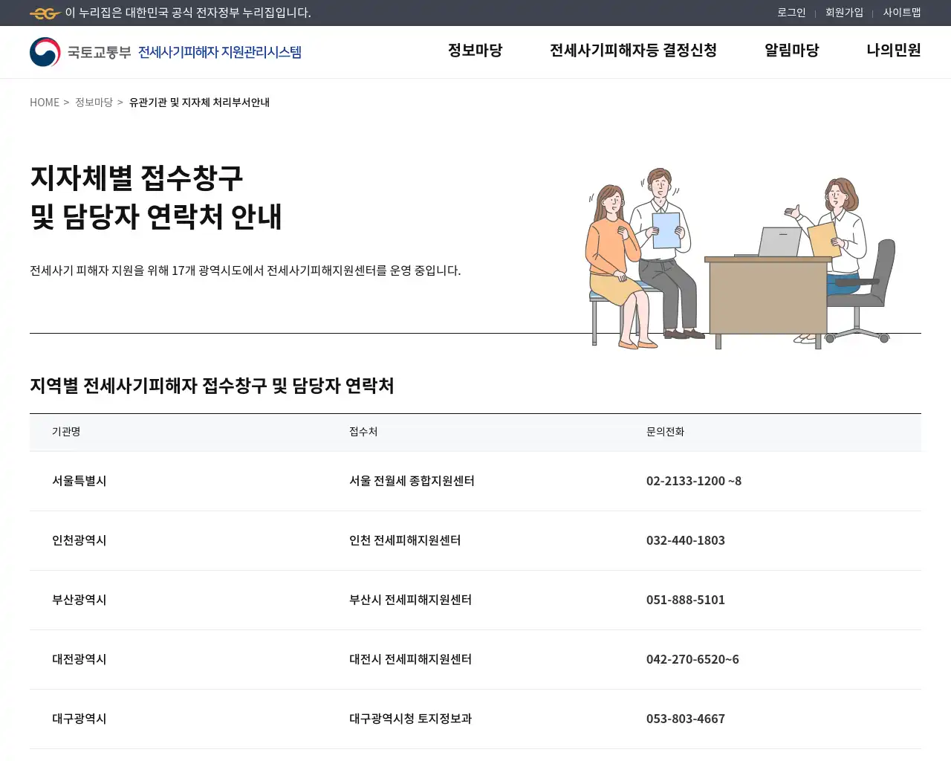Click 정보마당 breadcrumb link
The width and height of the screenshot is (951, 761).
(94, 103)
